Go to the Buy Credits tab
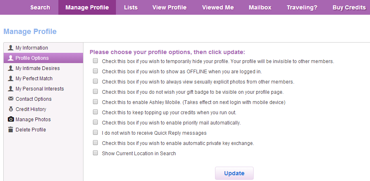The image size is (370, 181). point(349,7)
